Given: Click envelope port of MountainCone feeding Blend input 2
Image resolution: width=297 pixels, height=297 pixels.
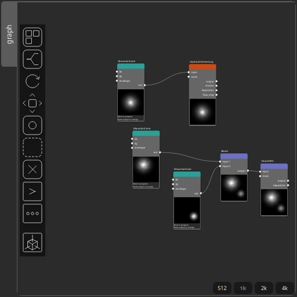Looking at the screenshot, I should click(173, 189).
